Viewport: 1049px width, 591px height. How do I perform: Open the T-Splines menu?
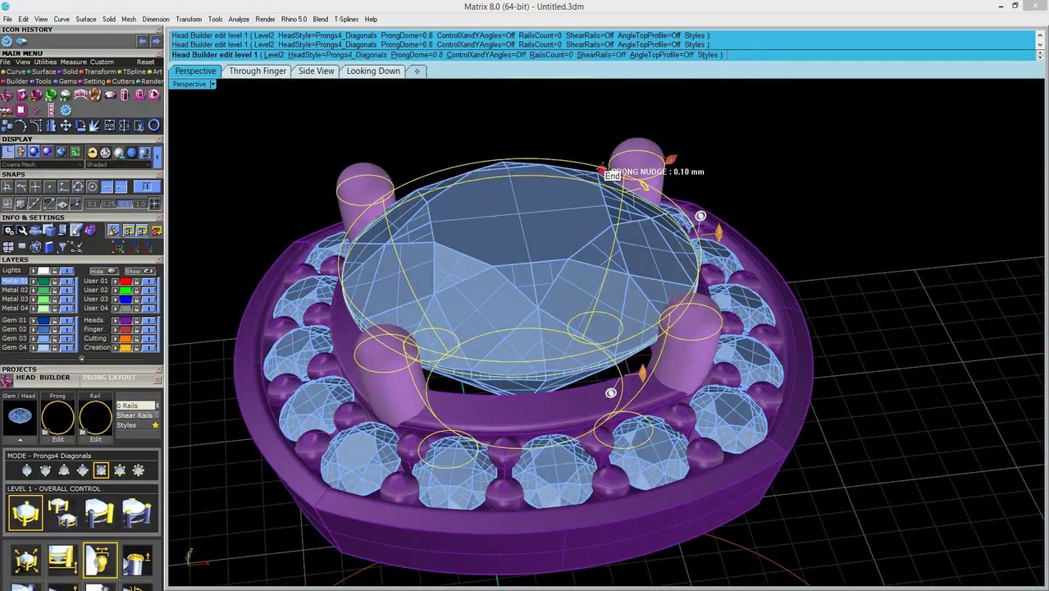coord(344,19)
